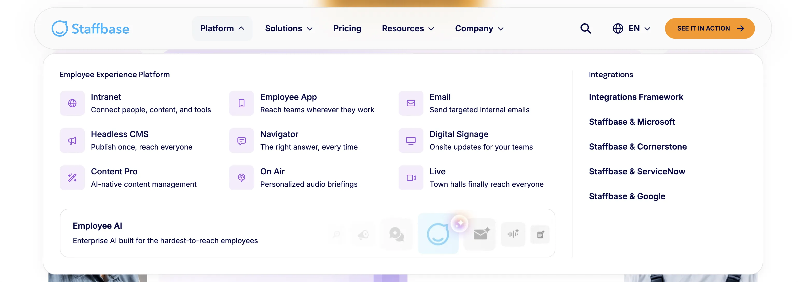This screenshot has height=282, width=807.
Task: Open Staffbase & Google link
Action: coord(627,196)
